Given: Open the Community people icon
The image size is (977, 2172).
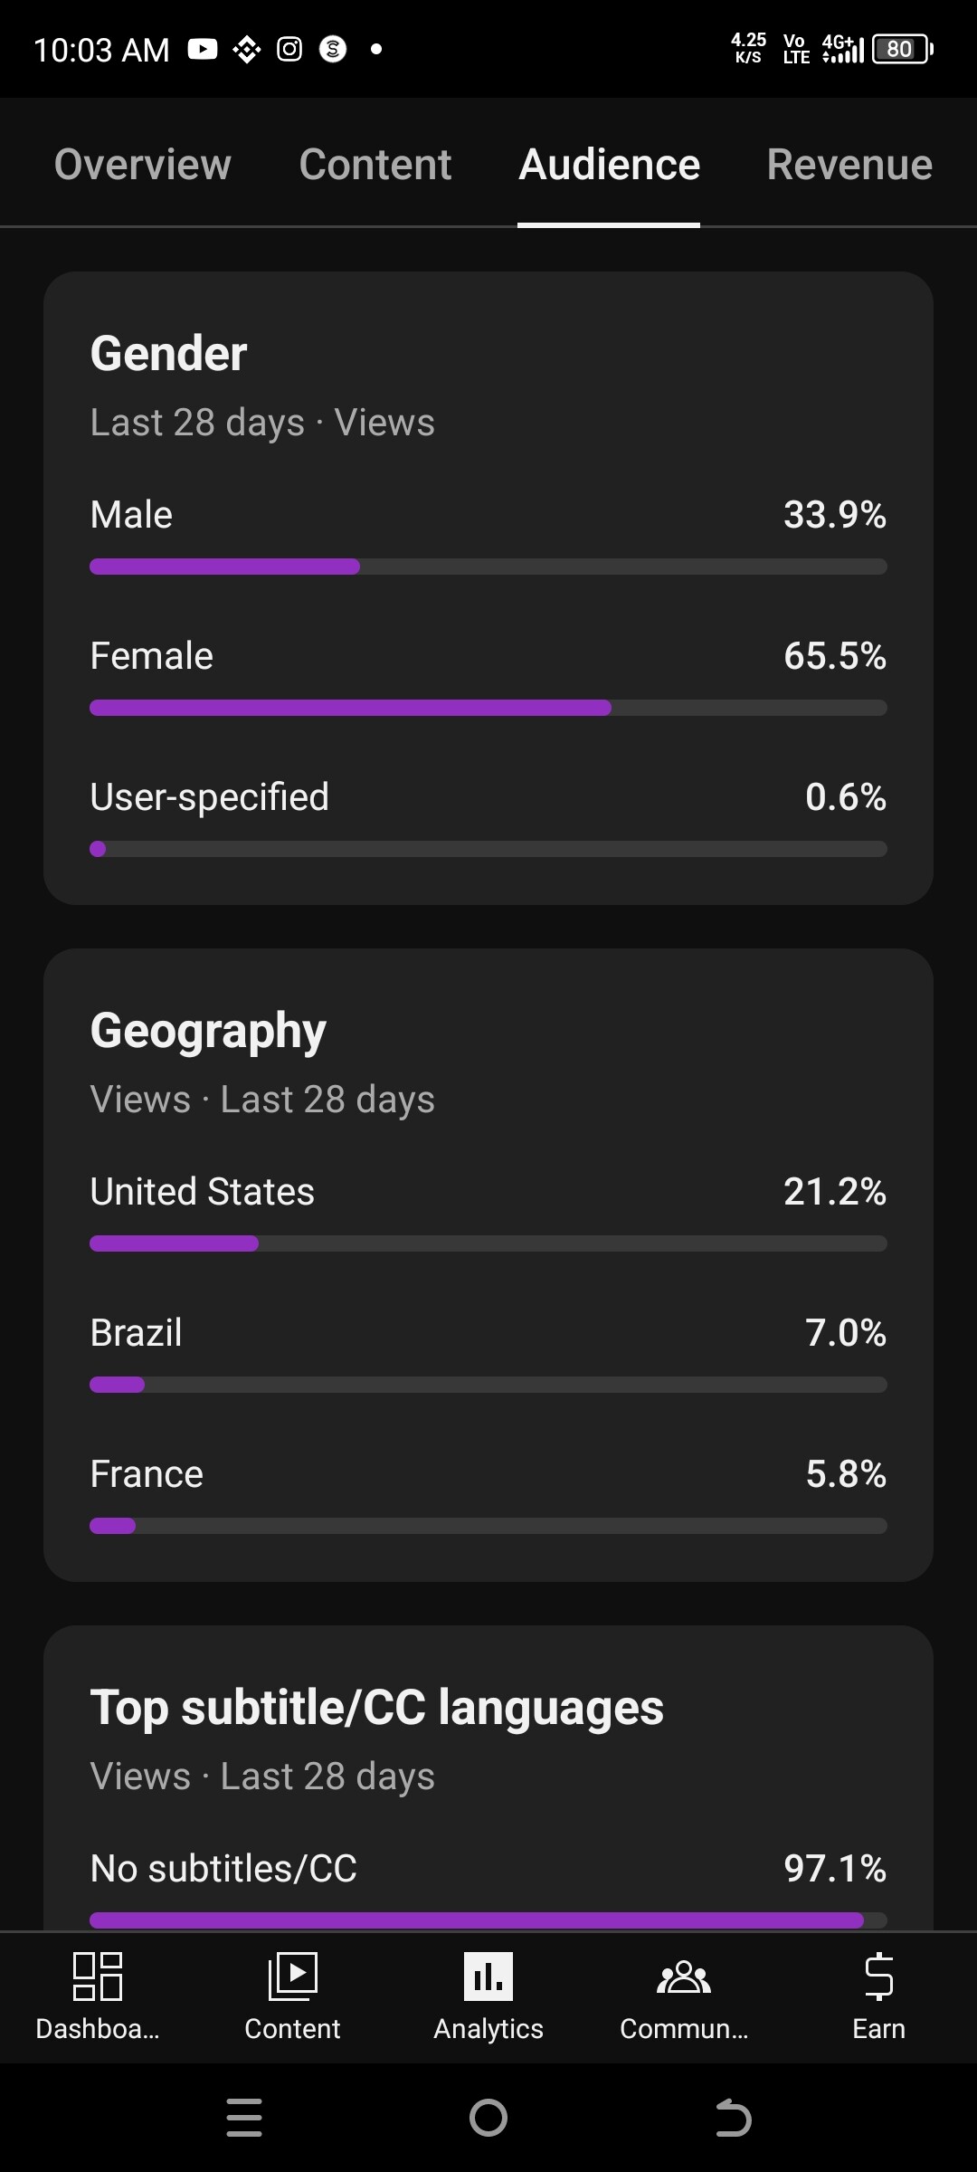Looking at the screenshot, I should 684,1977.
